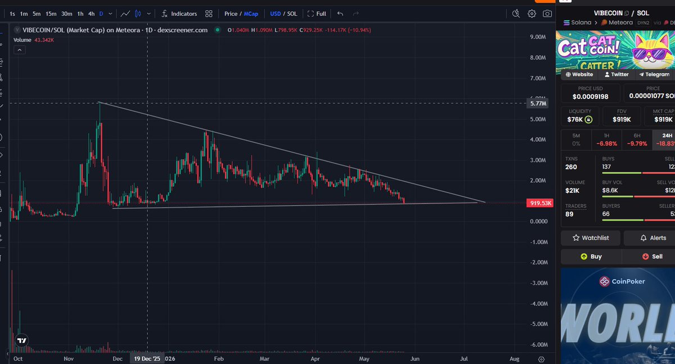Click the red Sell button
Image resolution: width=675 pixels, height=364 pixels.
point(649,257)
